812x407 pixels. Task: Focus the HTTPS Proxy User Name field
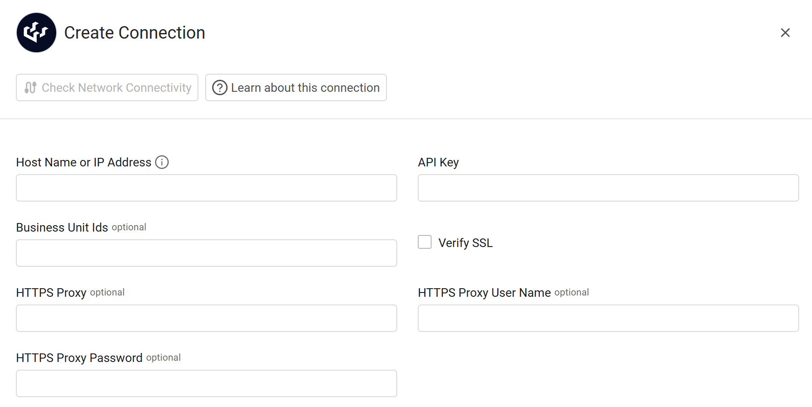[x=608, y=318]
